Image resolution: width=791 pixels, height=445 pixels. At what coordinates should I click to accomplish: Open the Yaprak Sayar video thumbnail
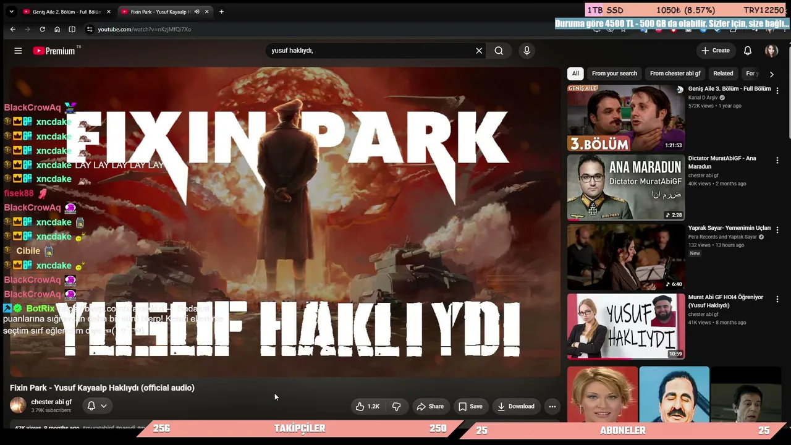(x=626, y=256)
